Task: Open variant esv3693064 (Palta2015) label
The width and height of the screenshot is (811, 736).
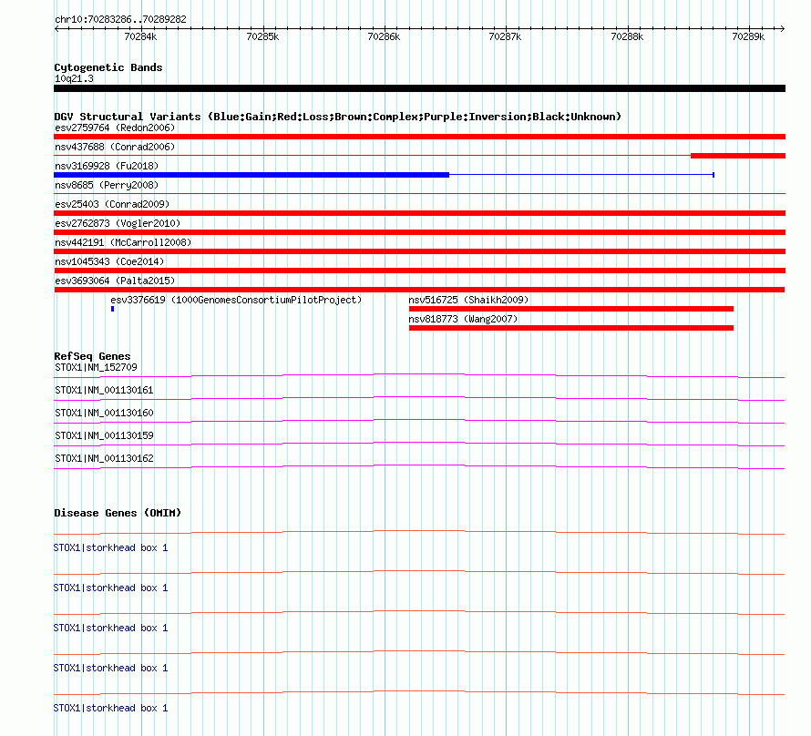Action: [x=115, y=281]
